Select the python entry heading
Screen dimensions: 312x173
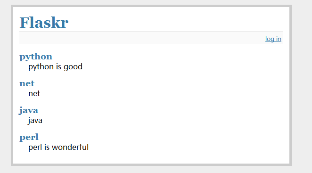point(36,57)
